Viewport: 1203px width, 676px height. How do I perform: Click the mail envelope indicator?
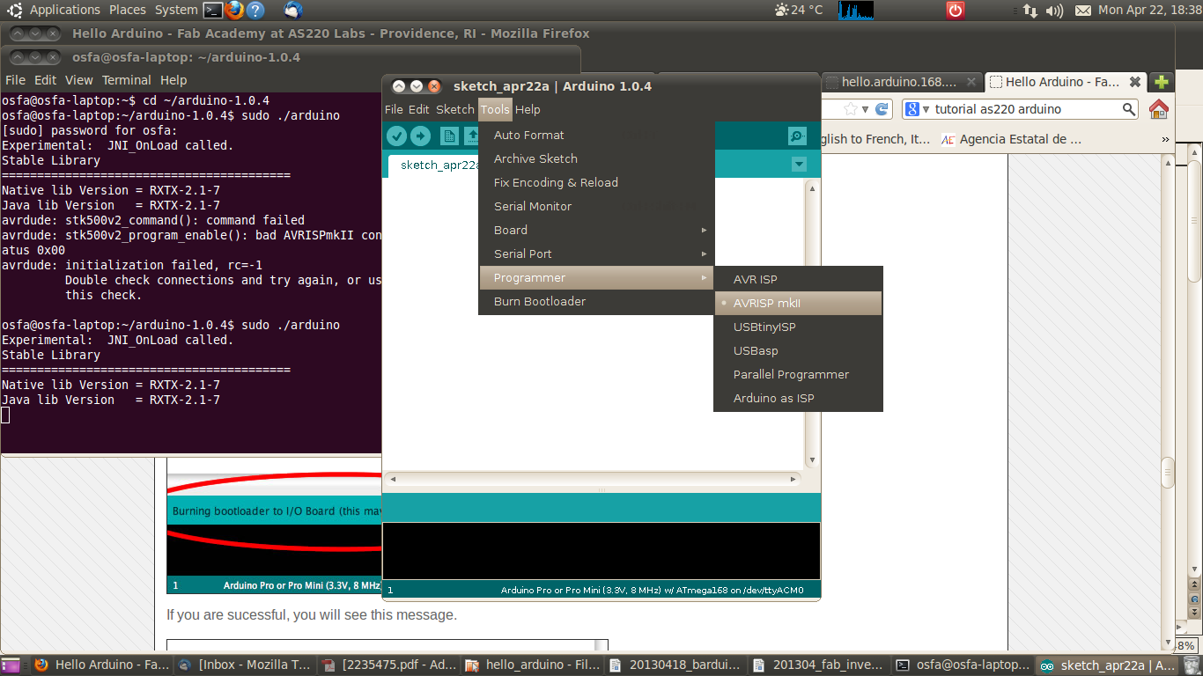coord(1082,11)
